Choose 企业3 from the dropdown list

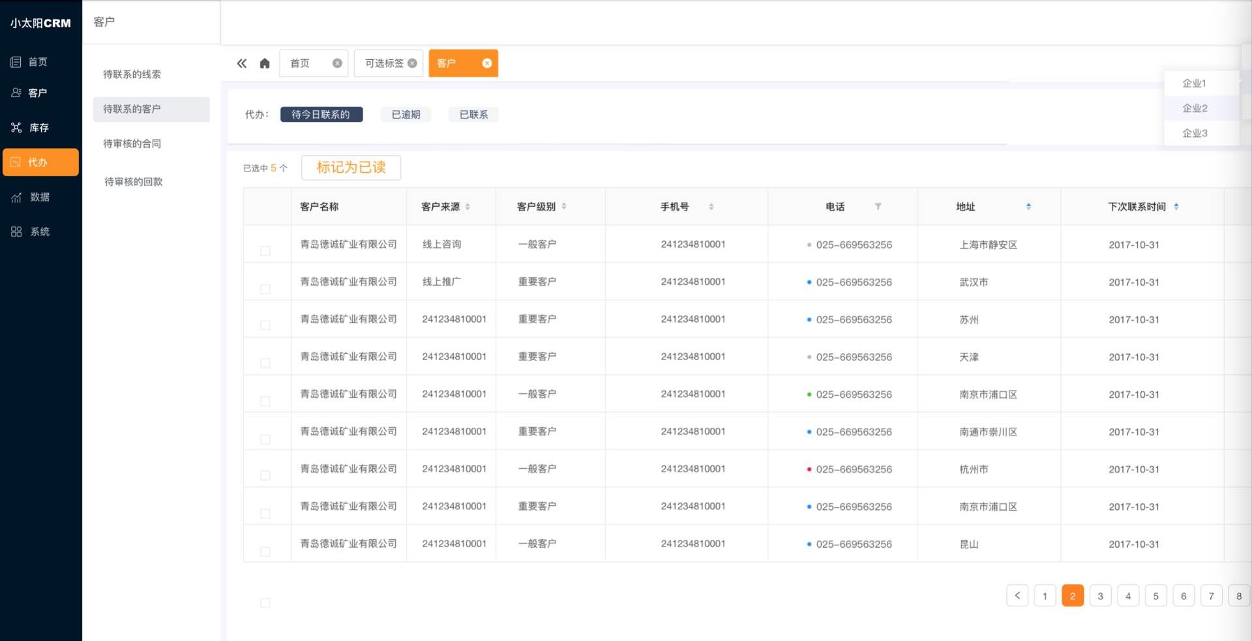tap(1201, 133)
